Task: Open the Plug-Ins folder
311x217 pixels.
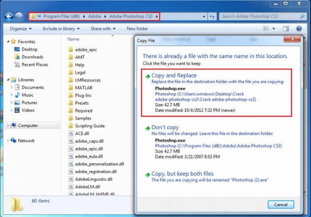Action: (x=83, y=95)
